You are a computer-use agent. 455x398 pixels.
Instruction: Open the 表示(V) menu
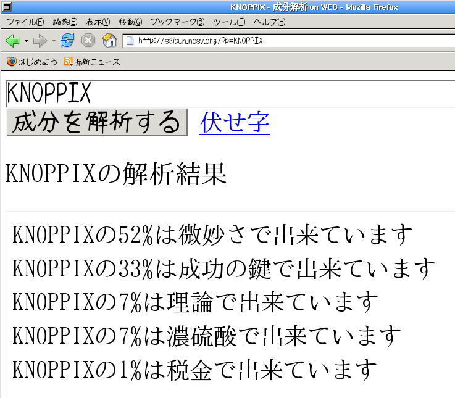click(98, 22)
